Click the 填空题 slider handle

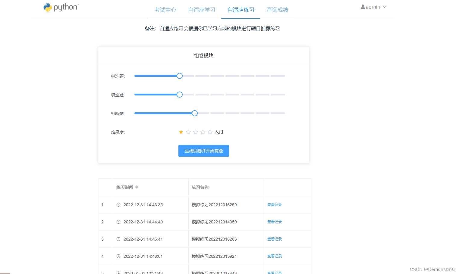point(180,95)
